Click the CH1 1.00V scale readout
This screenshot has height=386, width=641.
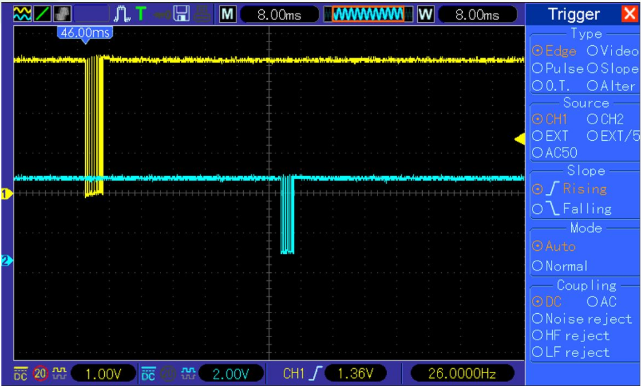point(101,373)
